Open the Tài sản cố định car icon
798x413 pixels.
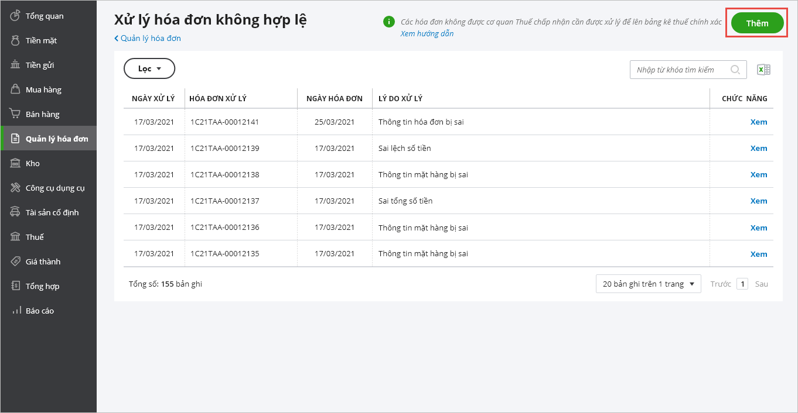pos(15,212)
